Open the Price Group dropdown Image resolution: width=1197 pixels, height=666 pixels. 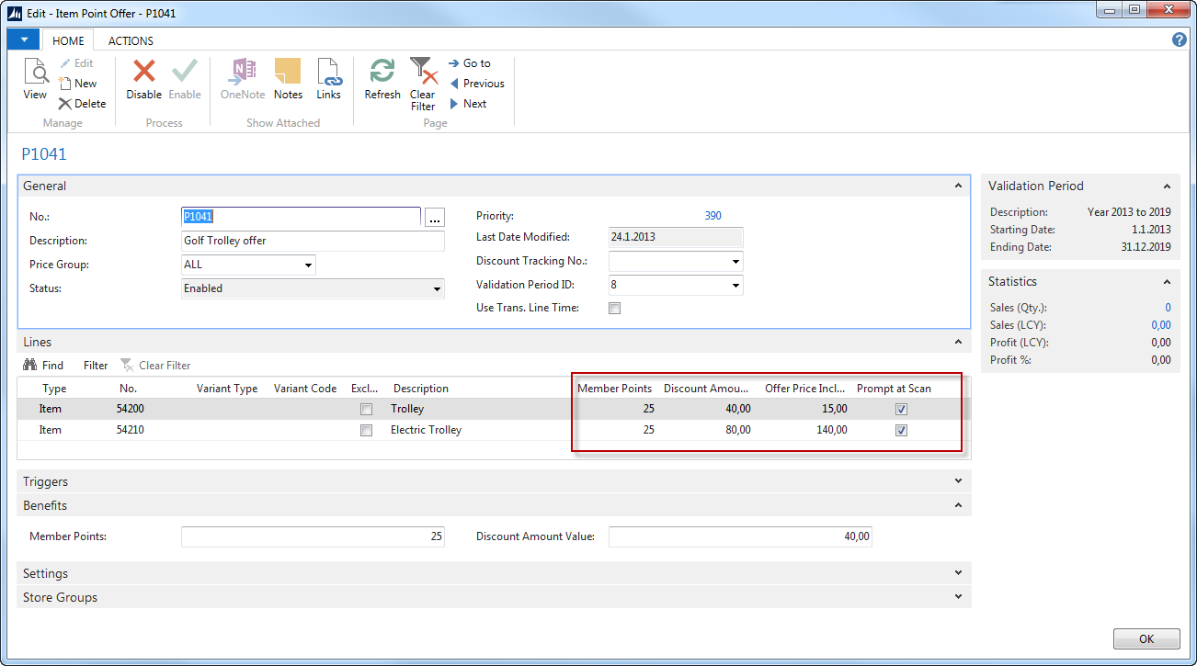click(307, 265)
